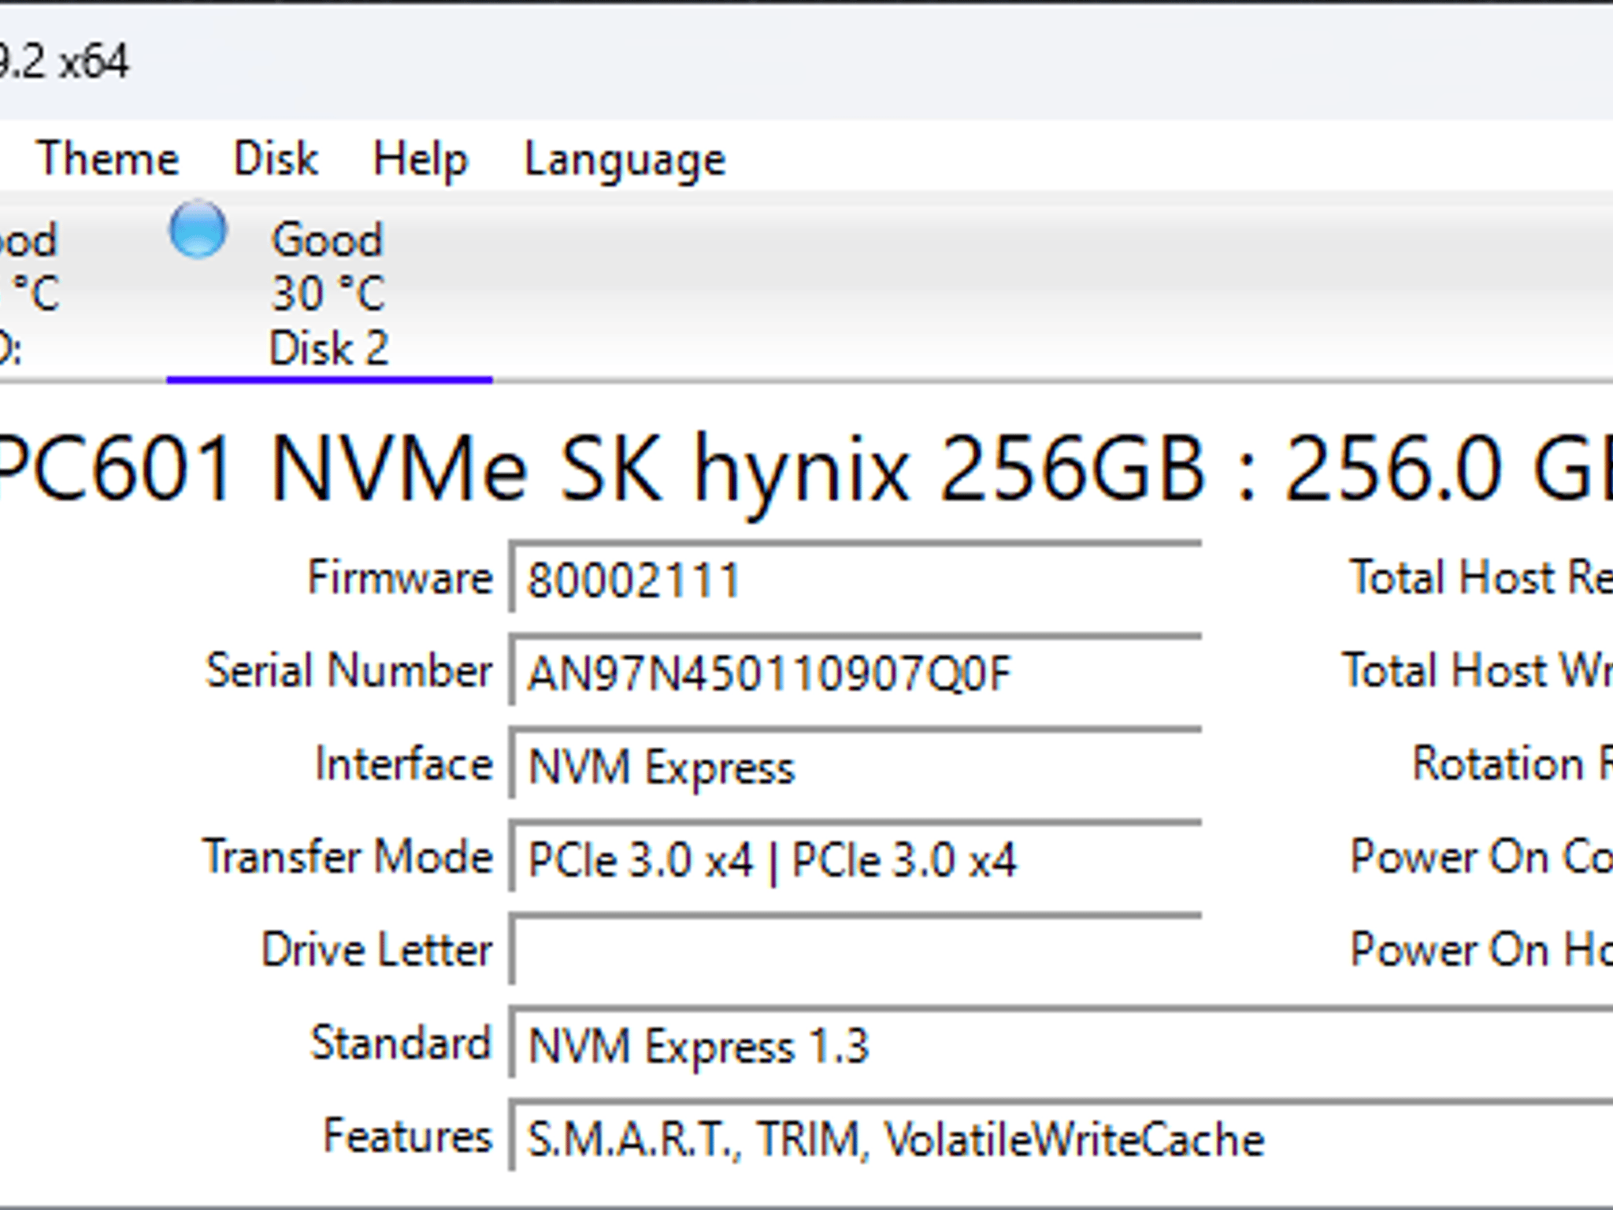Image resolution: width=1613 pixels, height=1210 pixels.
Task: Click the 'Interface' label
Action: pyautogui.click(x=404, y=763)
